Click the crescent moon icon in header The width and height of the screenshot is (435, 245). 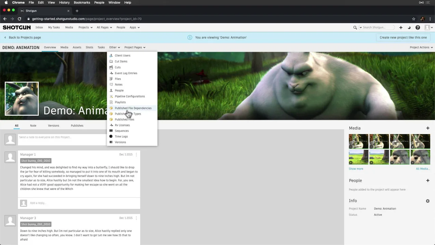(409, 28)
